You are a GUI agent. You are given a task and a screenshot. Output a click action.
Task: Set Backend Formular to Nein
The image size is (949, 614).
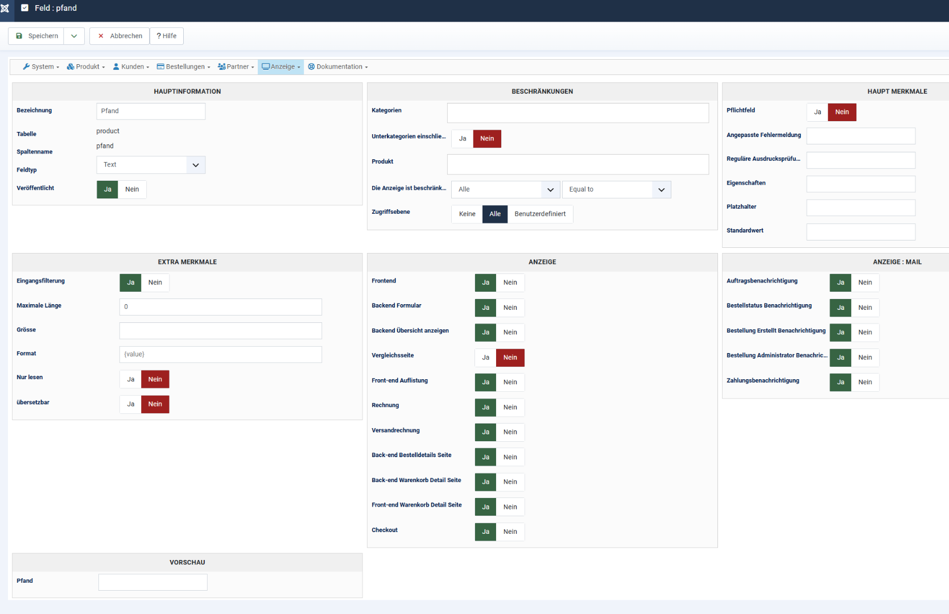(510, 308)
